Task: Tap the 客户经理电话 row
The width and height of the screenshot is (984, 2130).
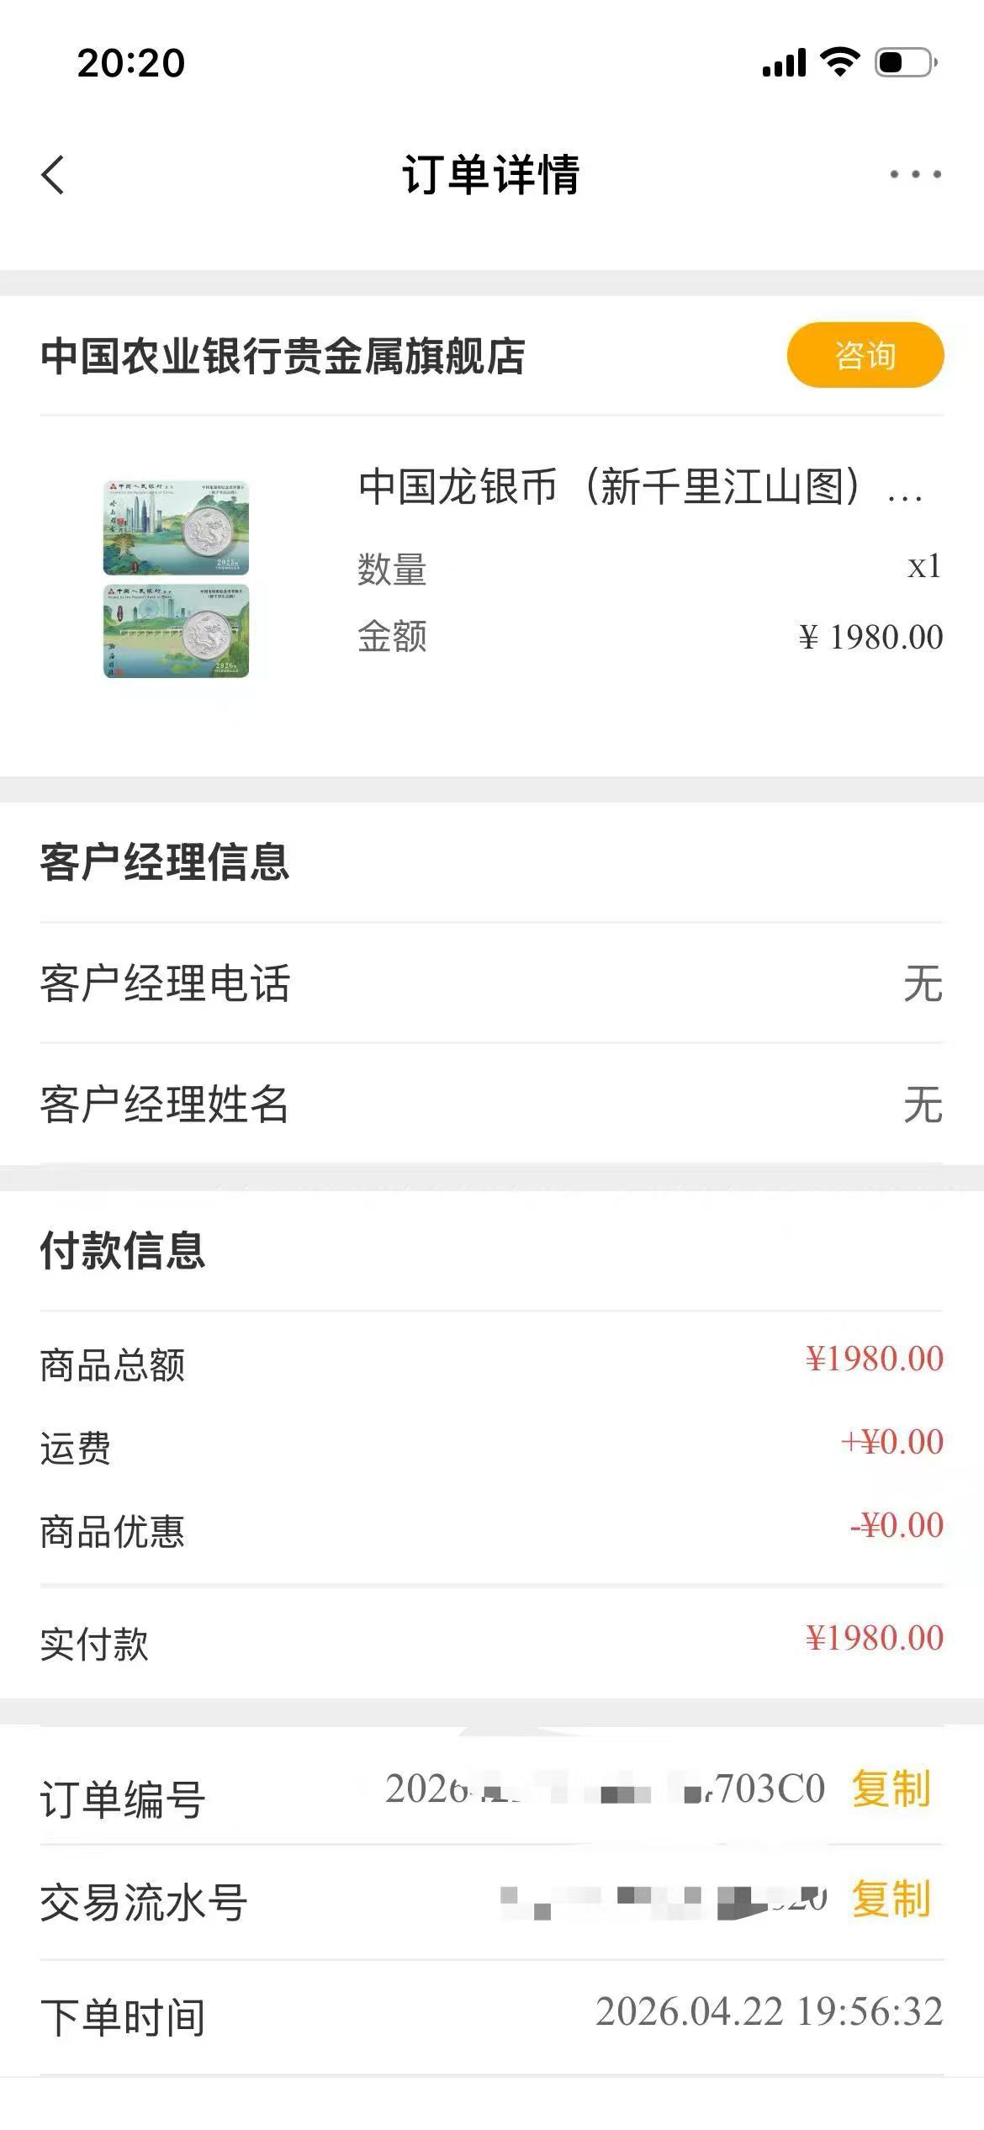Action: pyautogui.click(x=492, y=983)
